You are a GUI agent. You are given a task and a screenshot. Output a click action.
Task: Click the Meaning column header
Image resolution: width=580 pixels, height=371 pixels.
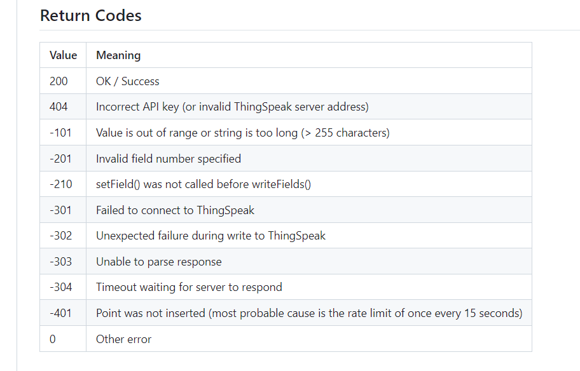click(x=118, y=55)
